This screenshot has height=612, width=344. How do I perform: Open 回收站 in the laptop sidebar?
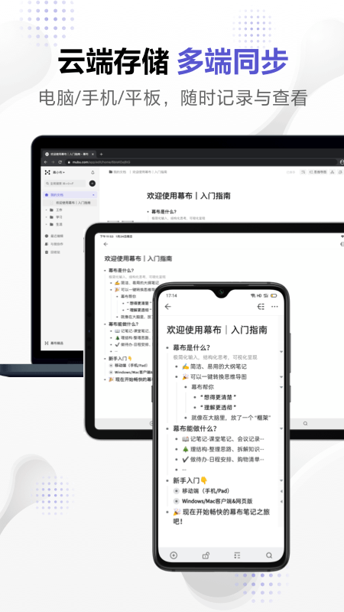click(x=53, y=252)
